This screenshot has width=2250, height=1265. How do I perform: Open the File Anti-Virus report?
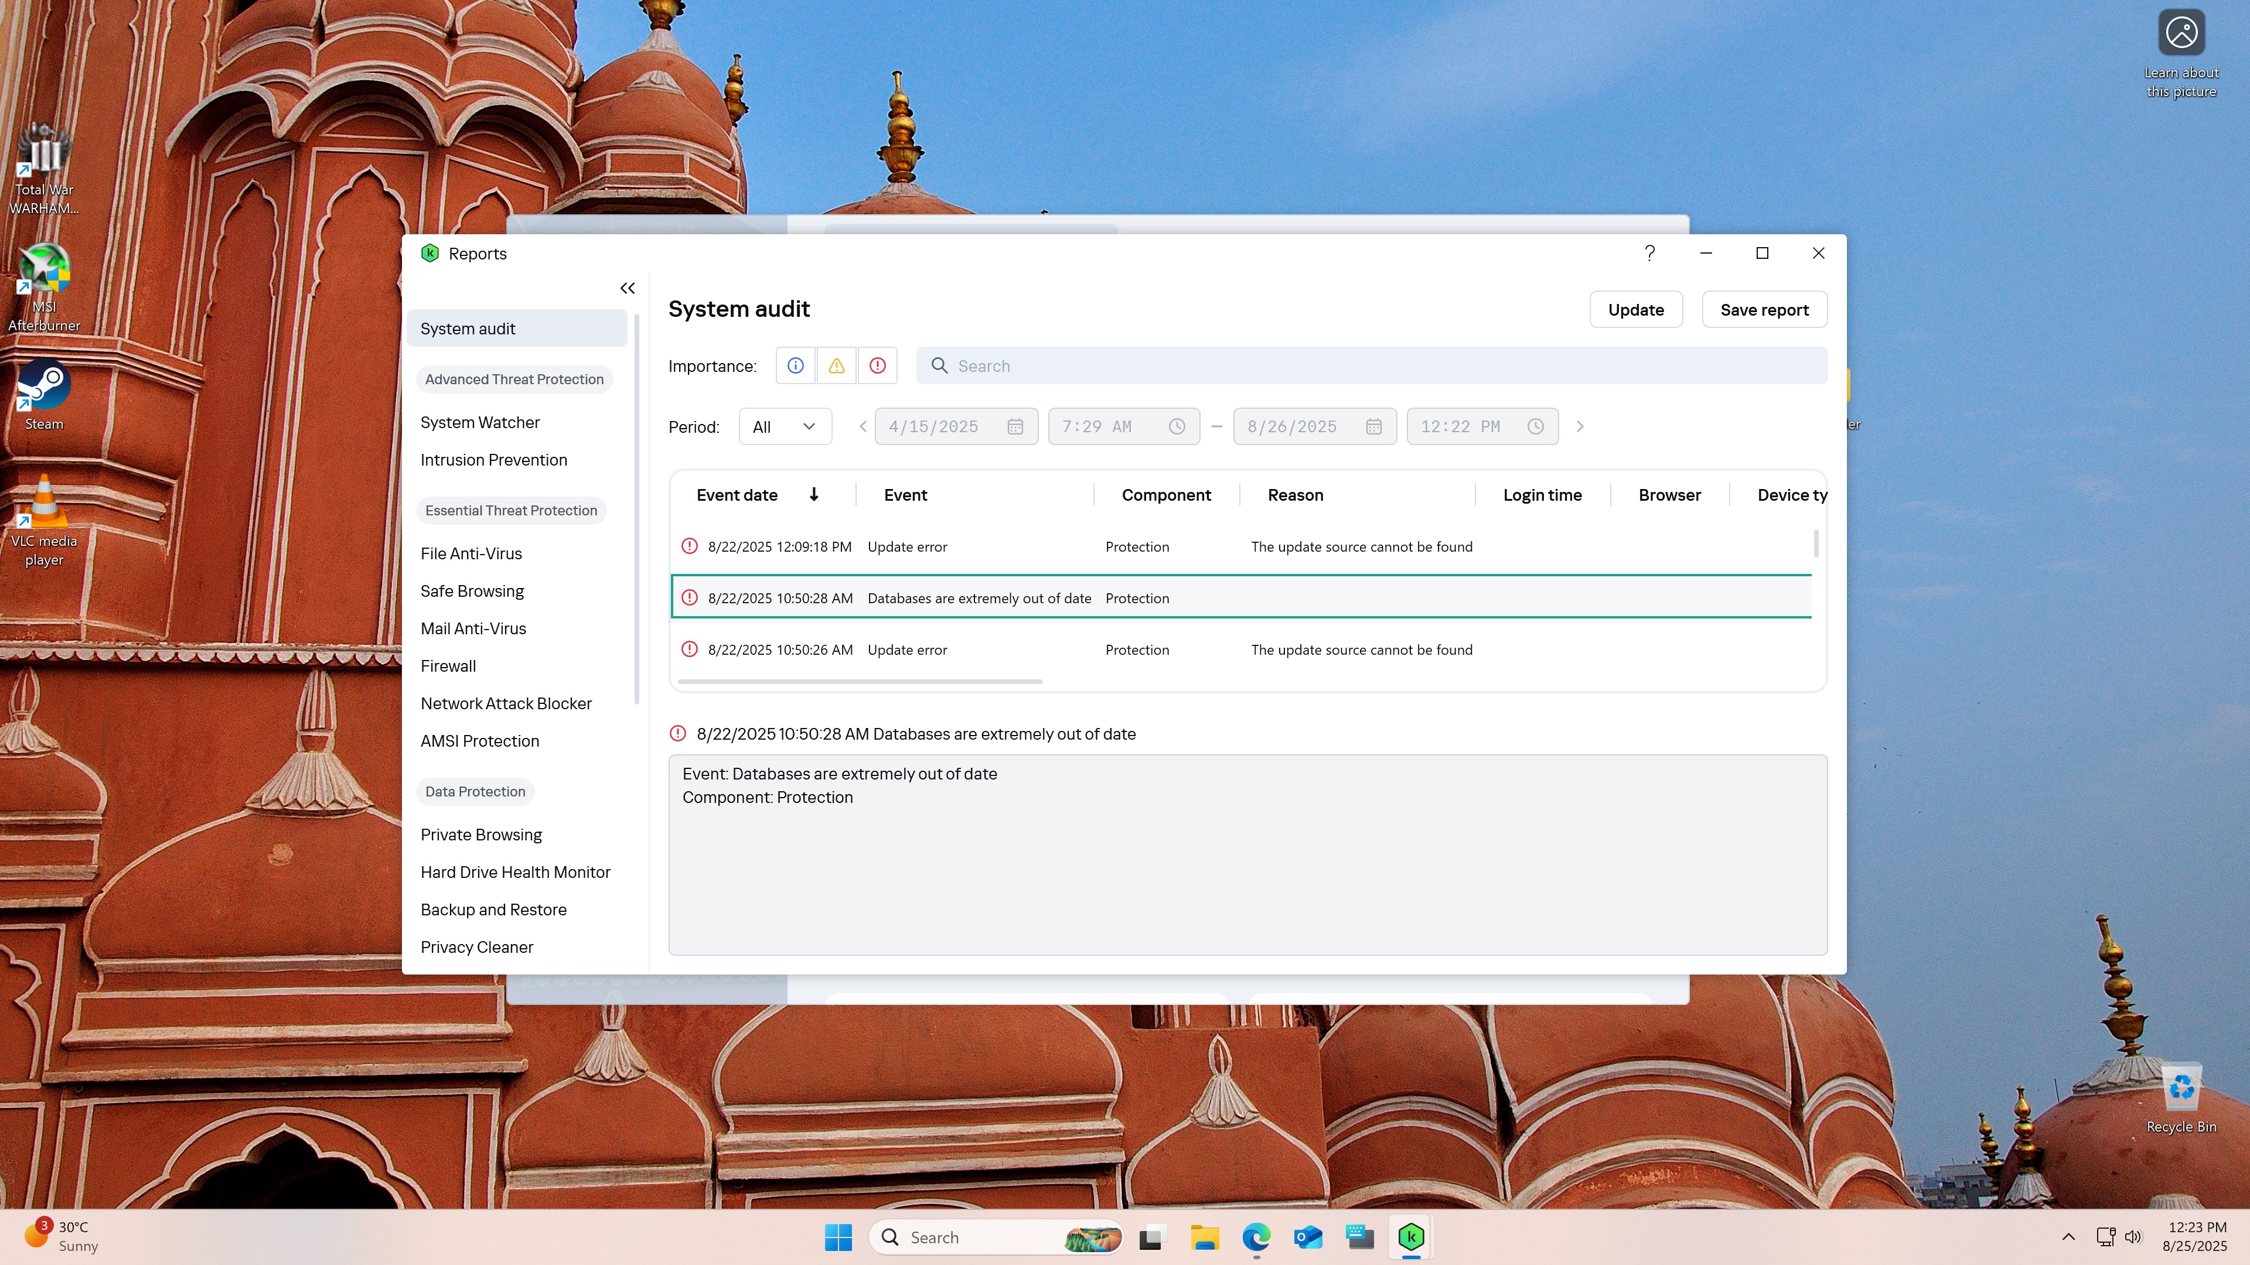(x=471, y=553)
